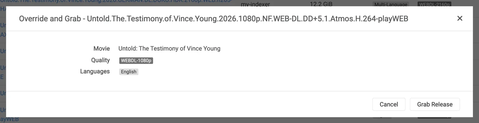
Task: Open the release link ending in ayWEB
Action: click(10, 119)
